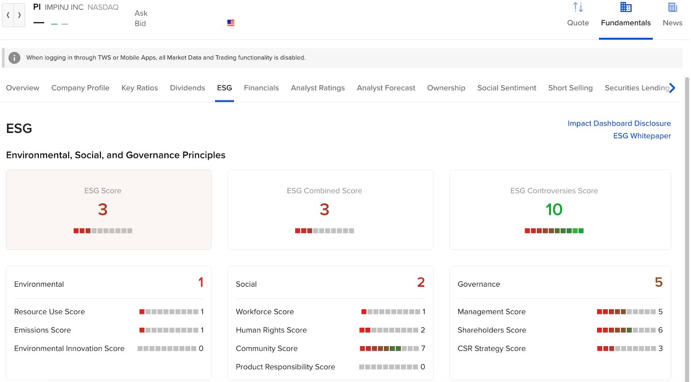The width and height of the screenshot is (691, 382).
Task: Open the Short Selling tab
Action: coord(570,88)
